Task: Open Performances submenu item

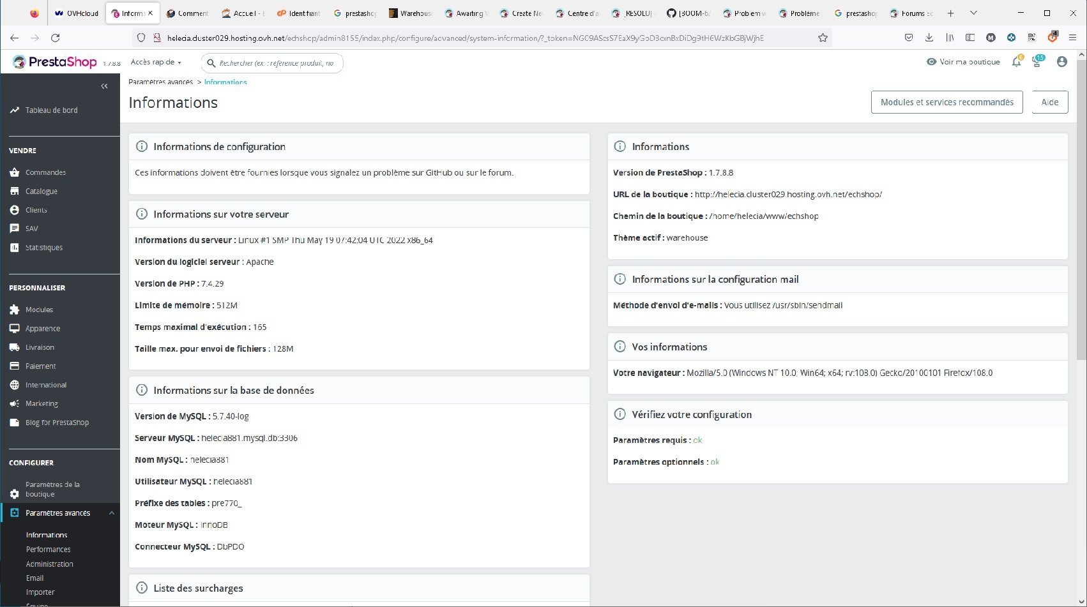Action: click(x=49, y=550)
